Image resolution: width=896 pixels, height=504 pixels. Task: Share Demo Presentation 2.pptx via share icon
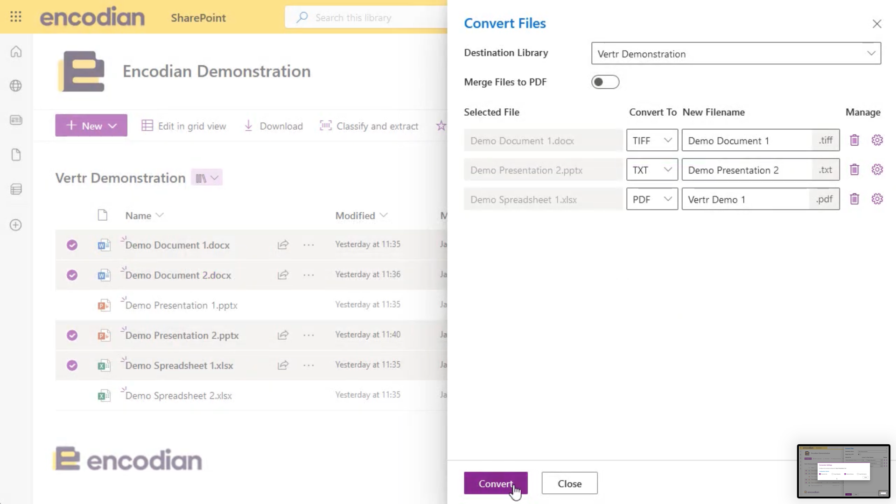pyautogui.click(x=283, y=335)
